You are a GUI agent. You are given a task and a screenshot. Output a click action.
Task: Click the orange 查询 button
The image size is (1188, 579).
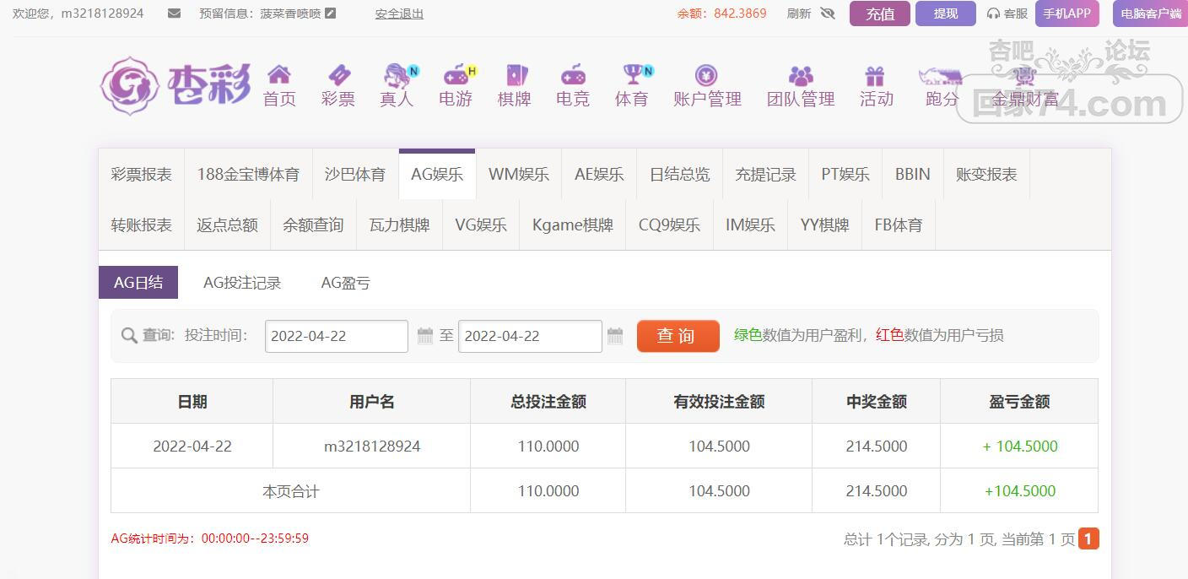(678, 336)
